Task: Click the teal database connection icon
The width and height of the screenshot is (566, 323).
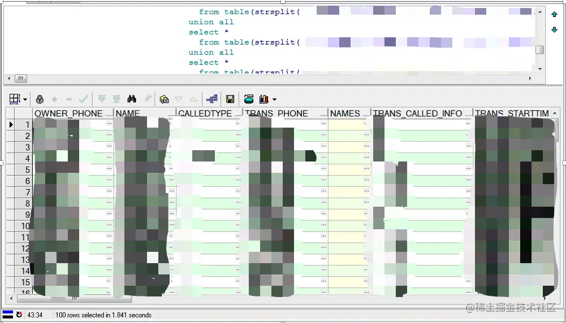Action: [249, 99]
